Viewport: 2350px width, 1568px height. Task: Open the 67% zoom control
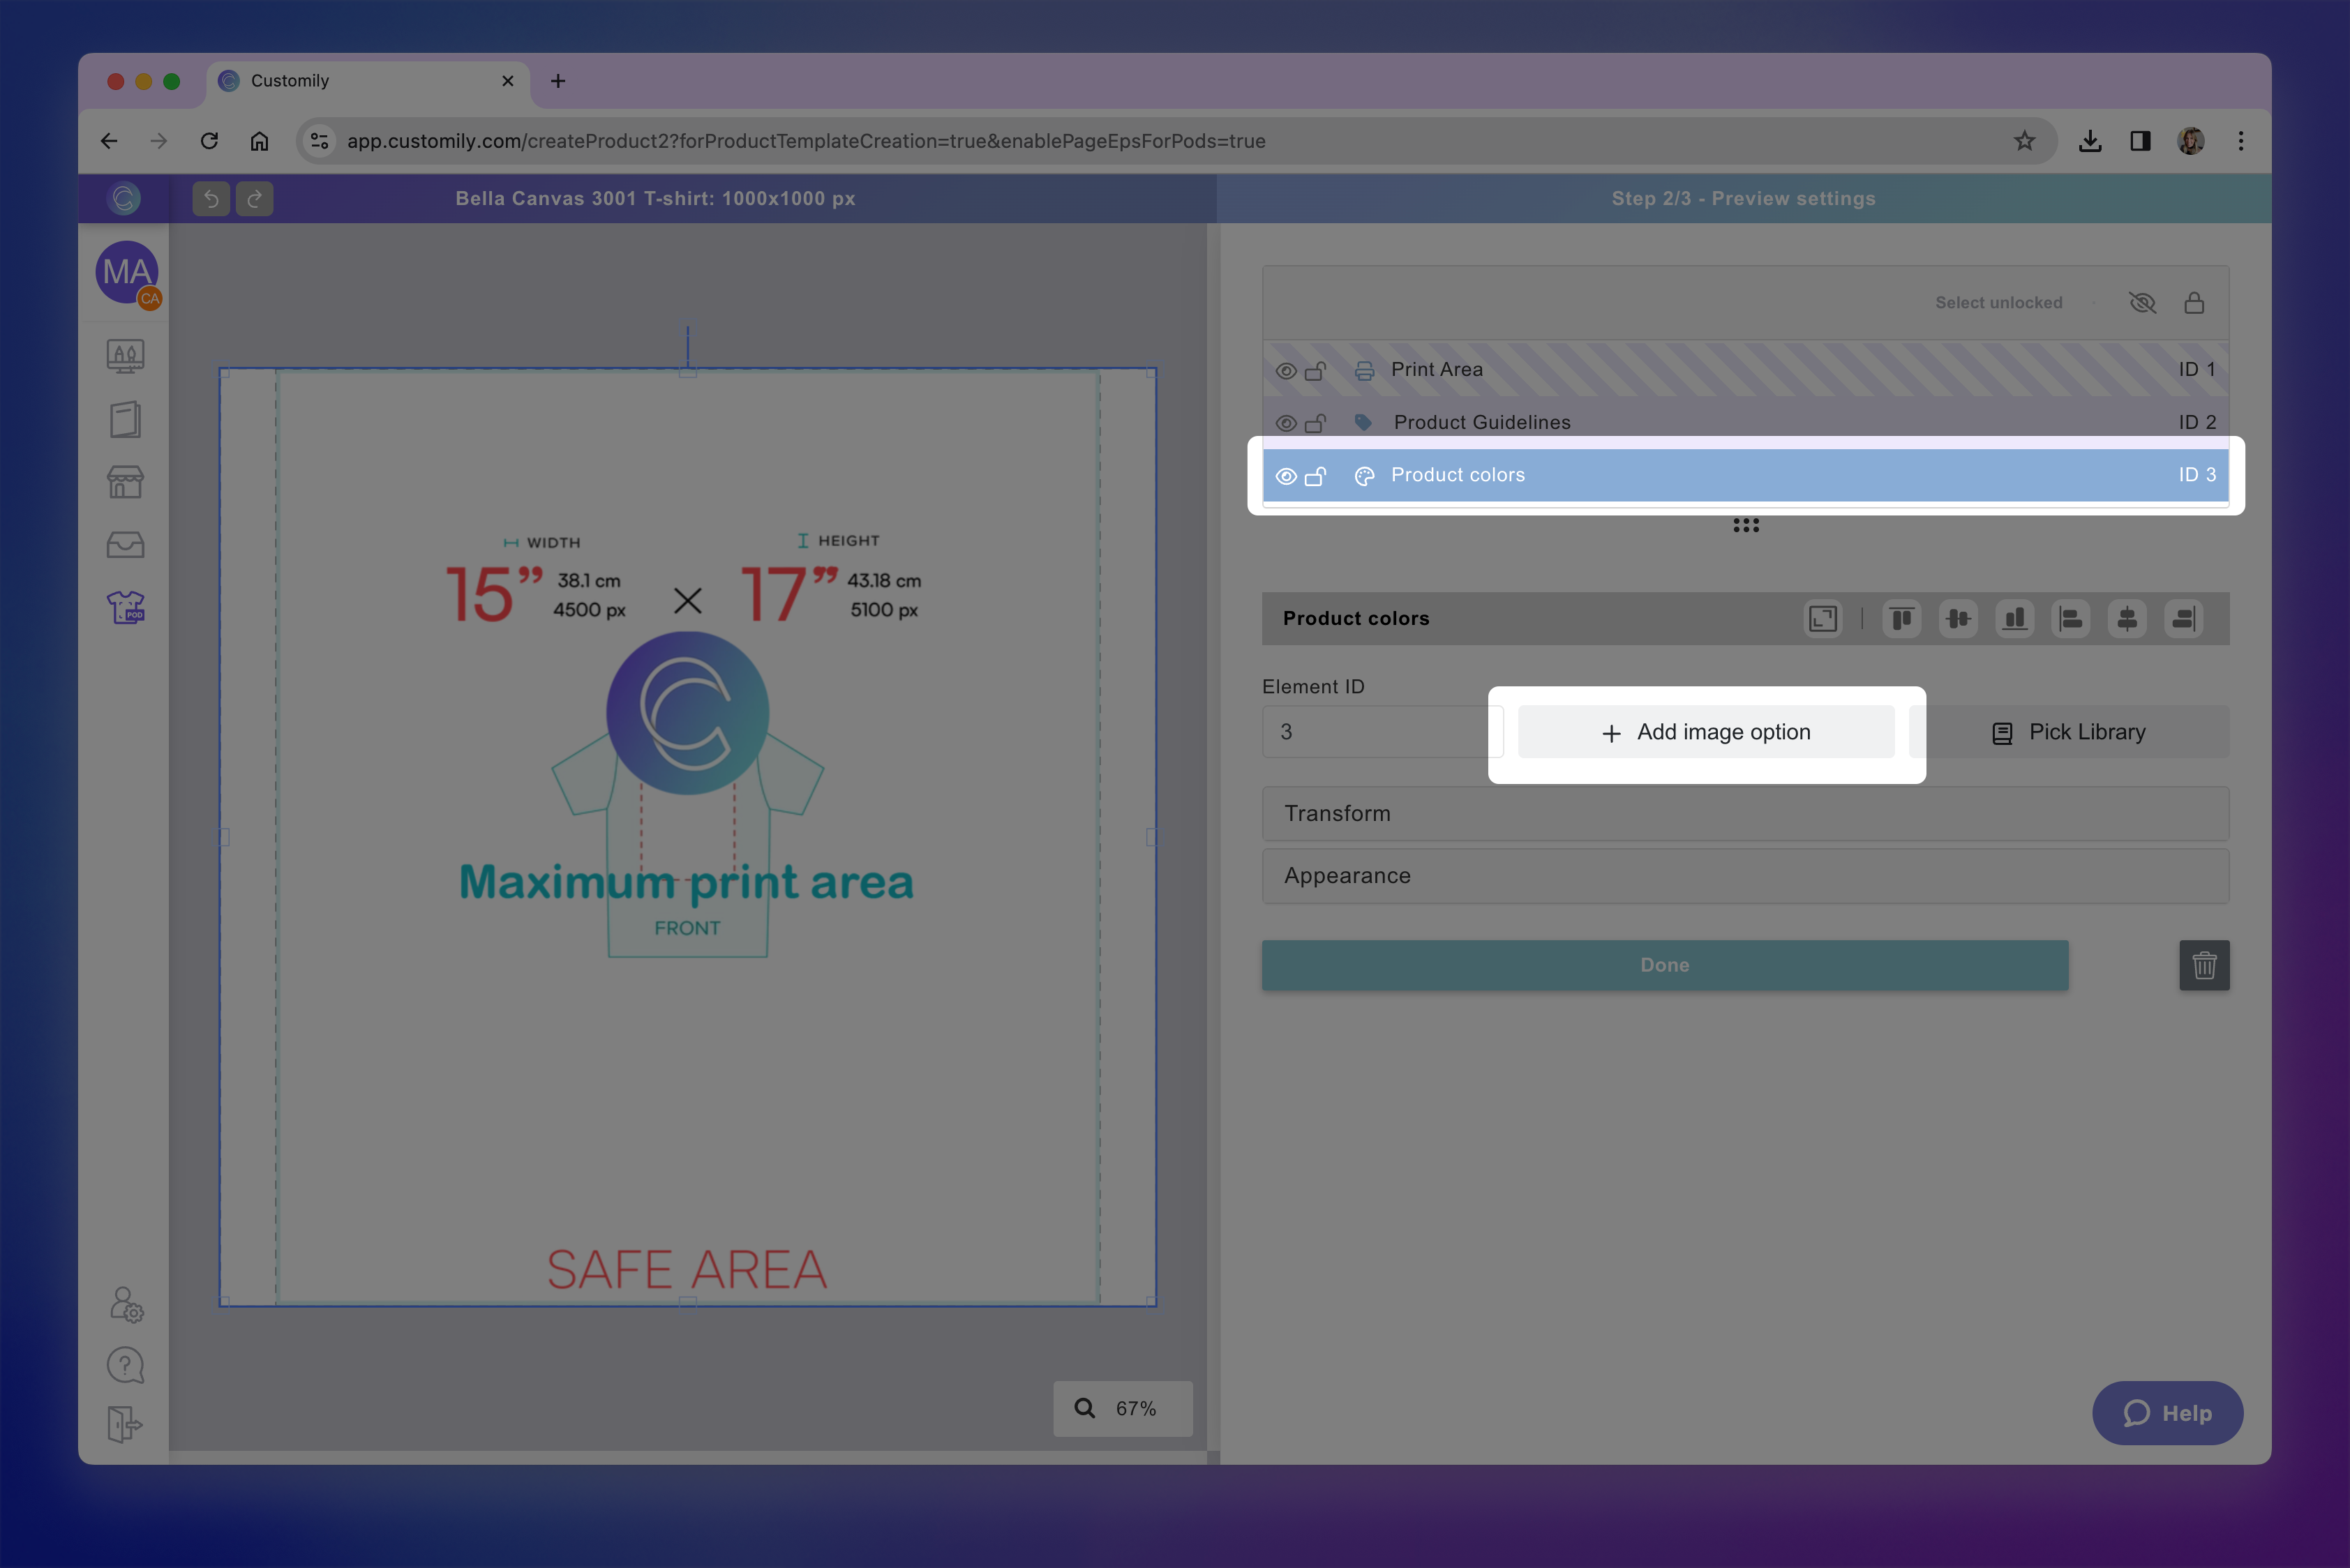click(x=1123, y=1408)
